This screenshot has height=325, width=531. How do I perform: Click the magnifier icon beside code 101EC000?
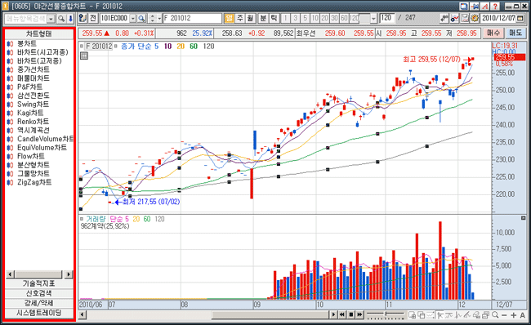point(142,18)
